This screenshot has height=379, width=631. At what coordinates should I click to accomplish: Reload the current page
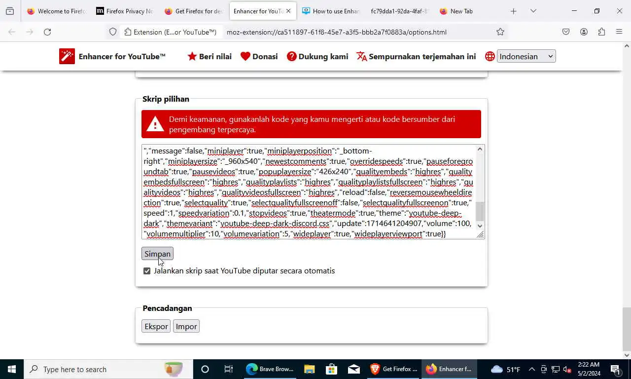(47, 32)
